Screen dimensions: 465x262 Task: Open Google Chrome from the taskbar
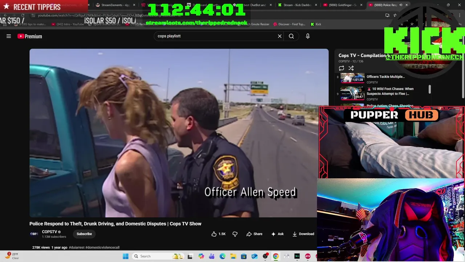[x=276, y=256]
